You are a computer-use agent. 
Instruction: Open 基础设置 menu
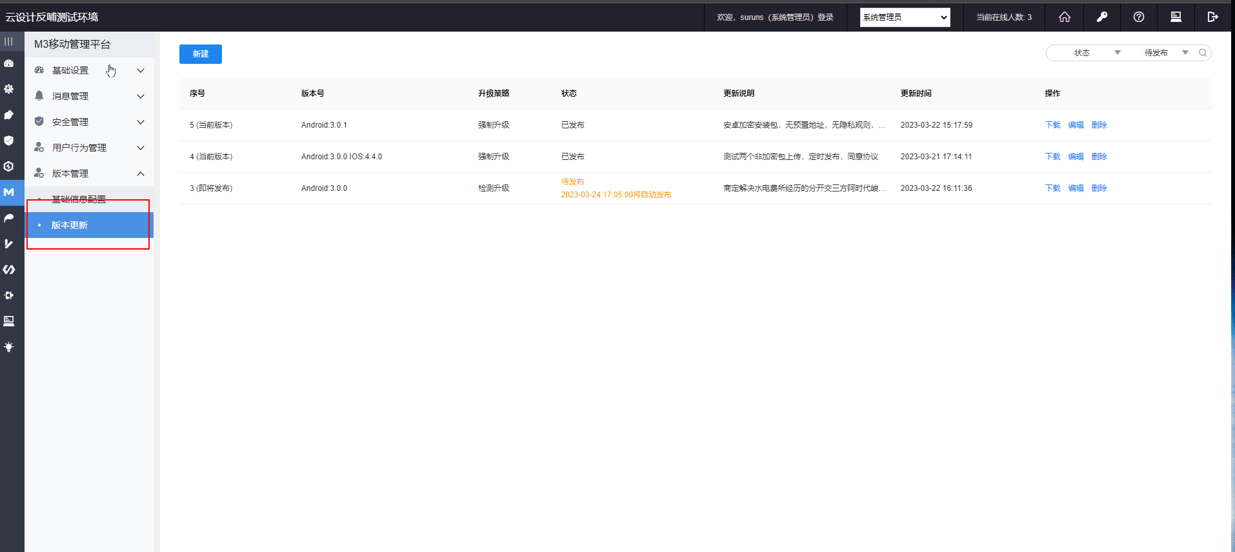click(x=89, y=70)
